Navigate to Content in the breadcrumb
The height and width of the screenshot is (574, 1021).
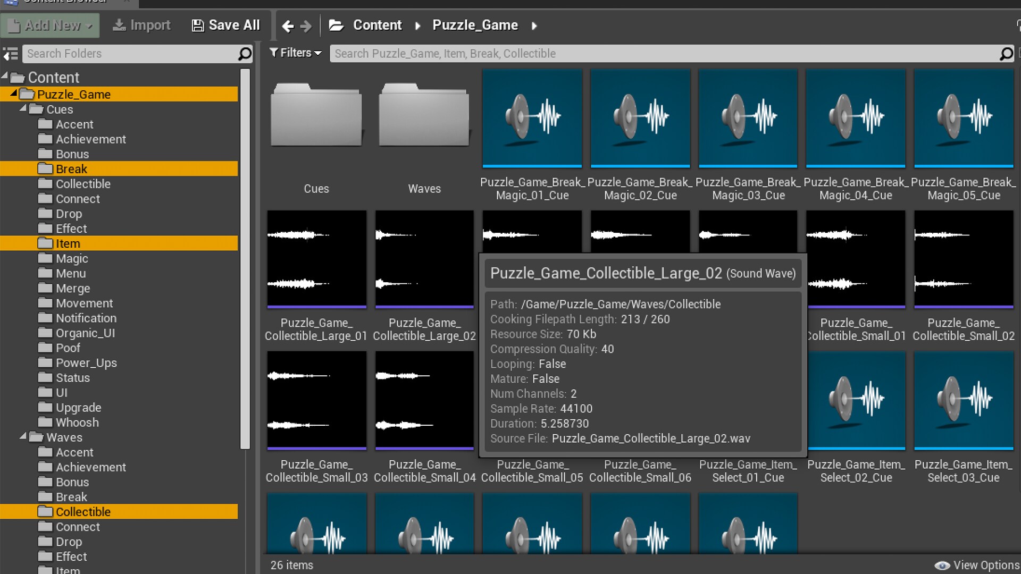tap(378, 25)
